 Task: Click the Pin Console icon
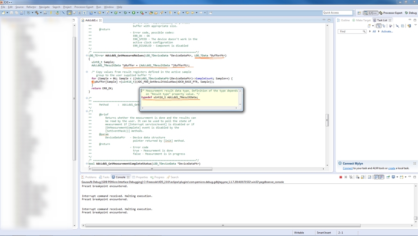click(388, 177)
